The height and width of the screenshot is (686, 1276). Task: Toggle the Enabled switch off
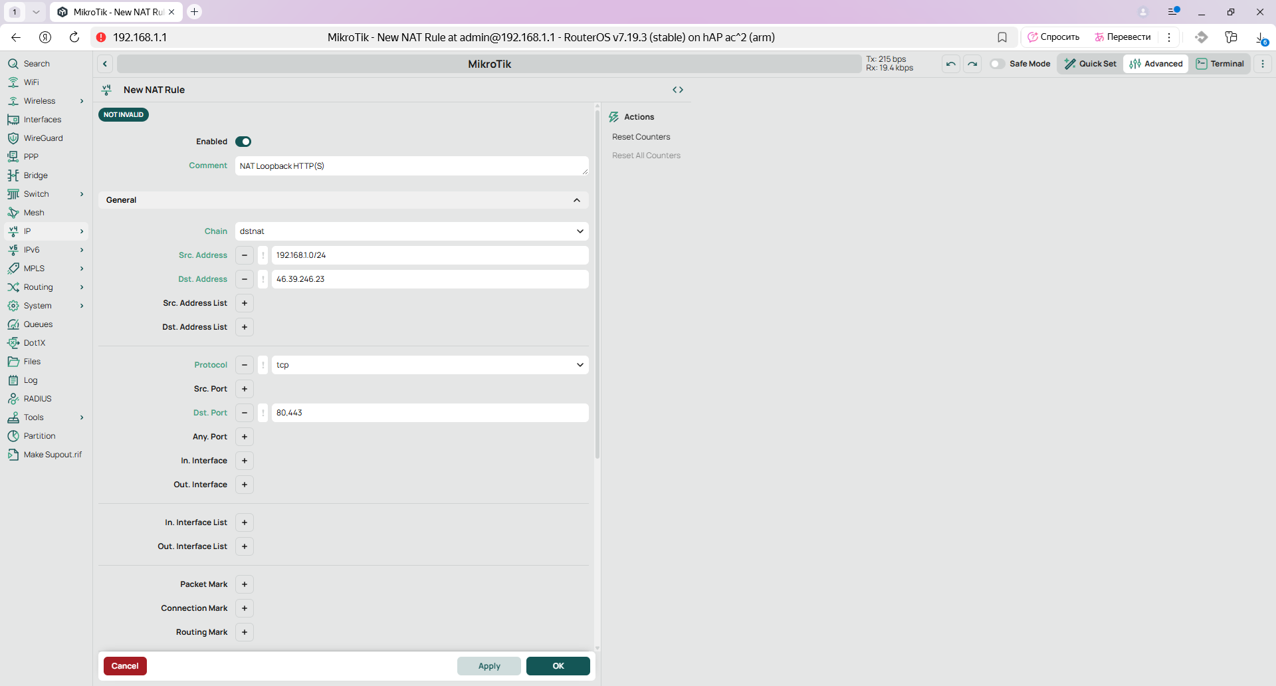[x=243, y=142]
